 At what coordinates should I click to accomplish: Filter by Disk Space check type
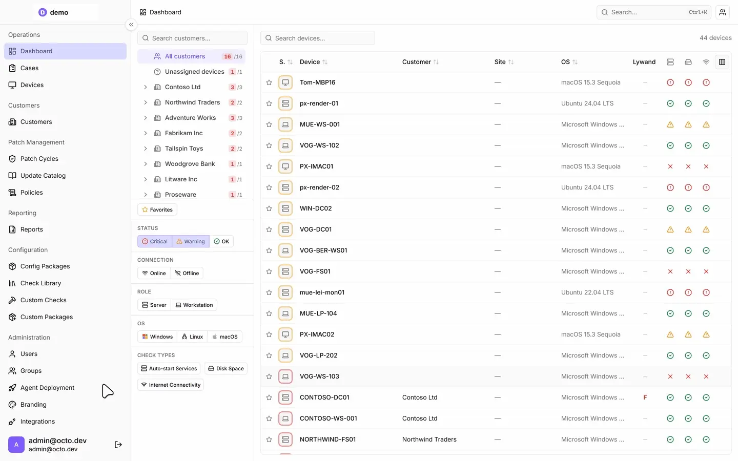coord(226,368)
